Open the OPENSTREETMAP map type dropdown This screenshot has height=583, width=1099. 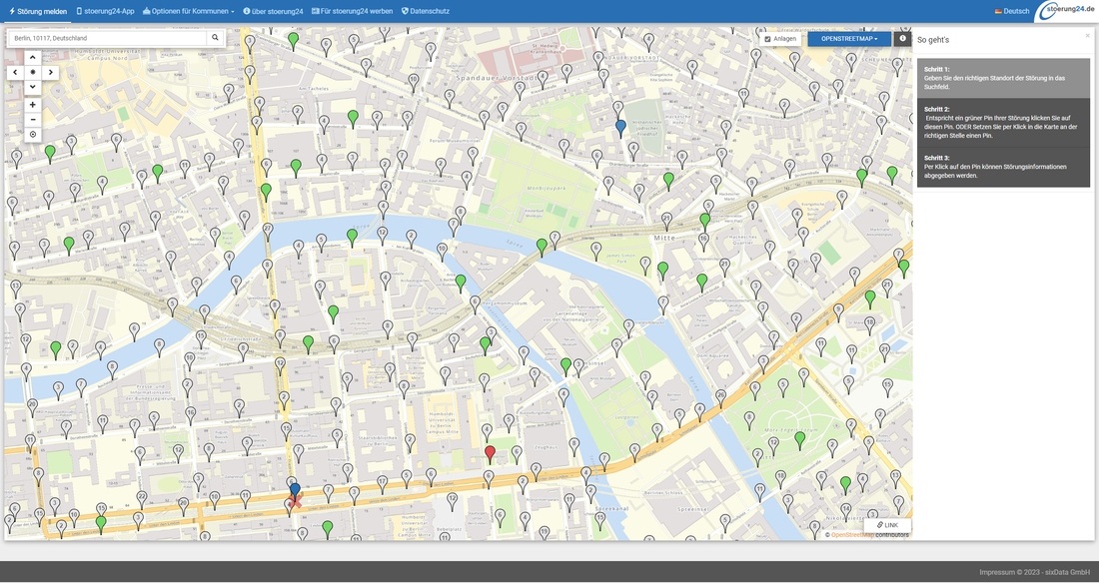[849, 39]
